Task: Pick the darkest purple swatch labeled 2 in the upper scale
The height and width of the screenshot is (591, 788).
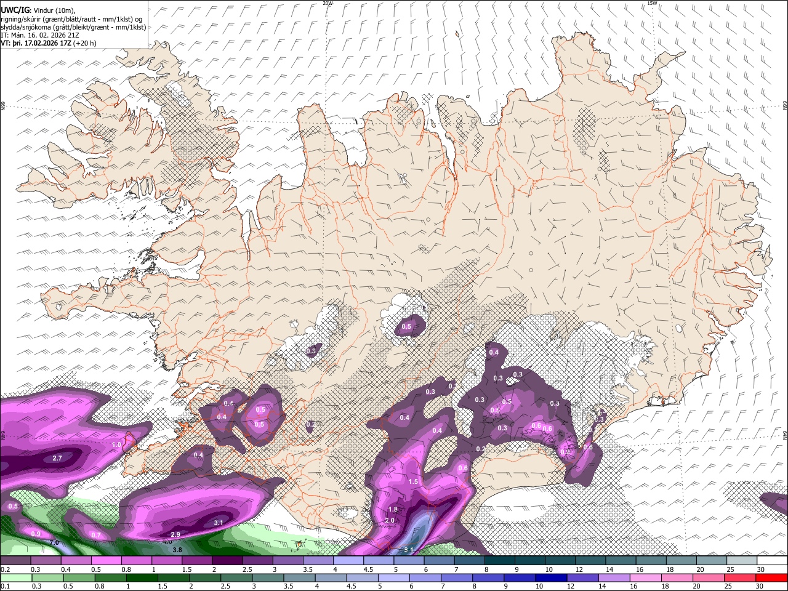Action: click(227, 560)
